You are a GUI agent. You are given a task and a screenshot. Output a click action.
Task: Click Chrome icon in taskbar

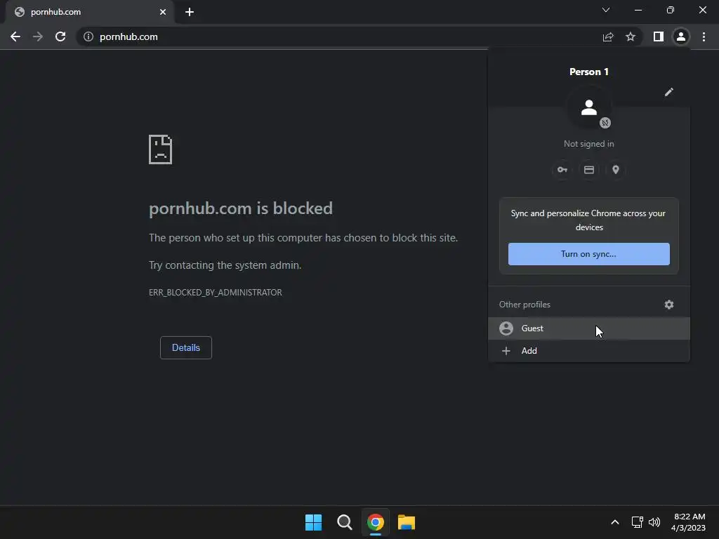pyautogui.click(x=376, y=522)
